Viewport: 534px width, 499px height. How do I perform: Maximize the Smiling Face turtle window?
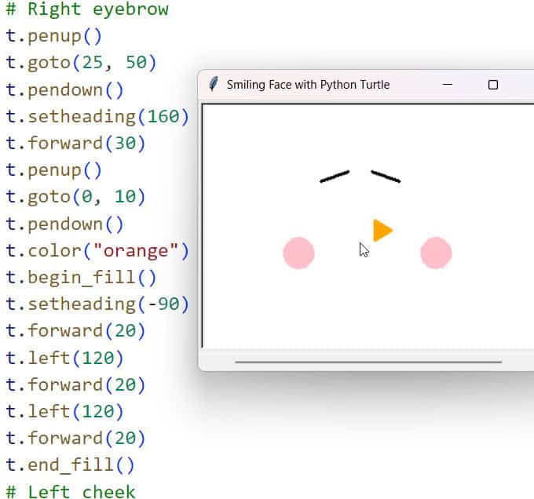[x=493, y=85]
